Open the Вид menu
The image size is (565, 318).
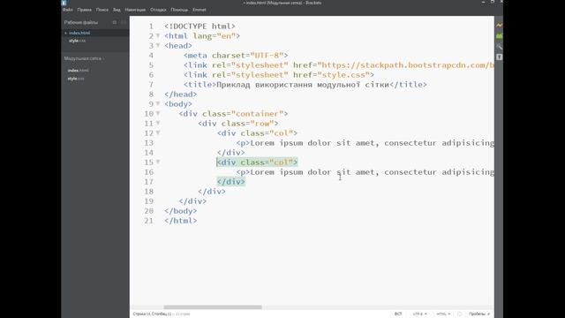pyautogui.click(x=117, y=10)
